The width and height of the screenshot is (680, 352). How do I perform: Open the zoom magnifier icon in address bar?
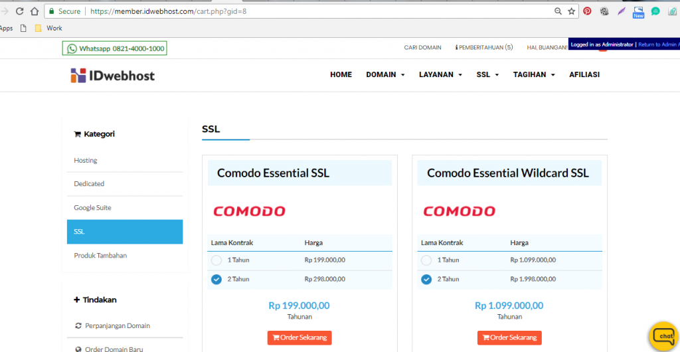tap(558, 11)
